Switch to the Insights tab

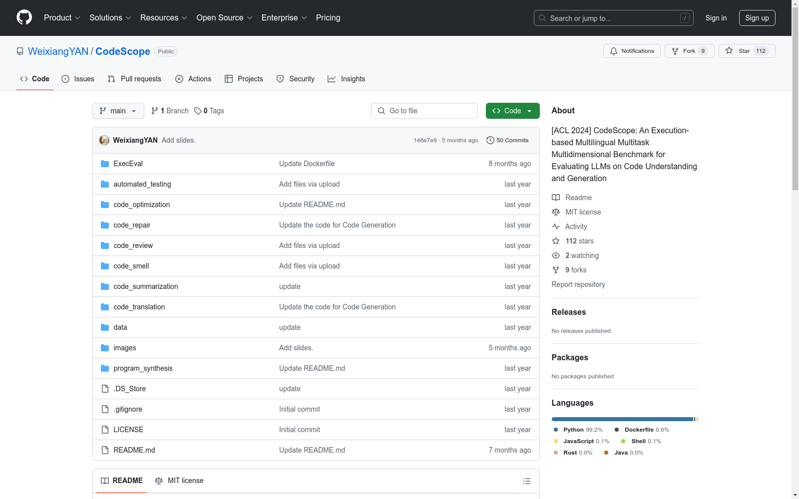(x=347, y=79)
